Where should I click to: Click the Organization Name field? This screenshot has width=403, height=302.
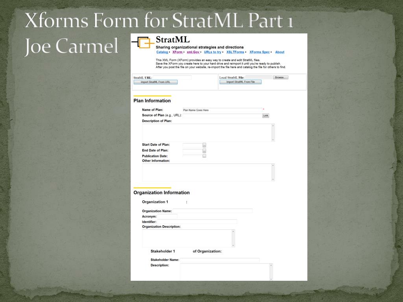pyautogui.click(x=213, y=211)
